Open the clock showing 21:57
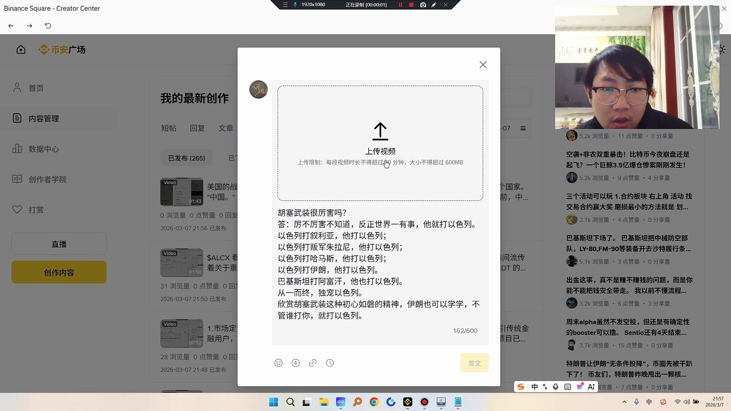 pos(716,402)
